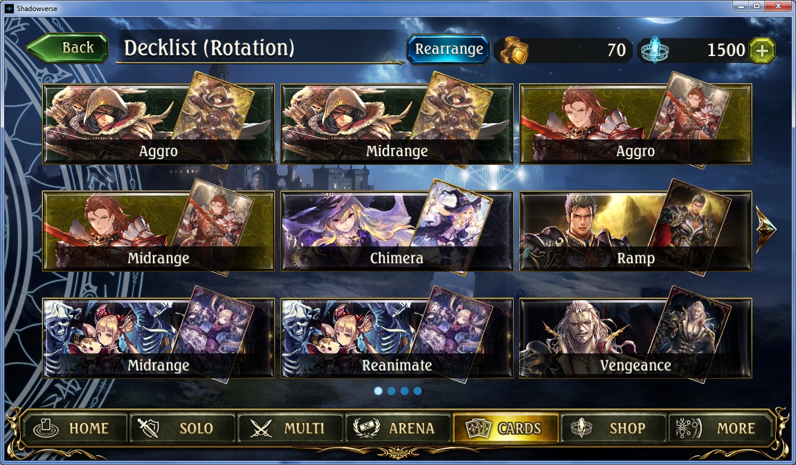Viewport: 796px width, 465px height.
Task: Click the green plus crystal purchase icon
Action: (x=762, y=50)
